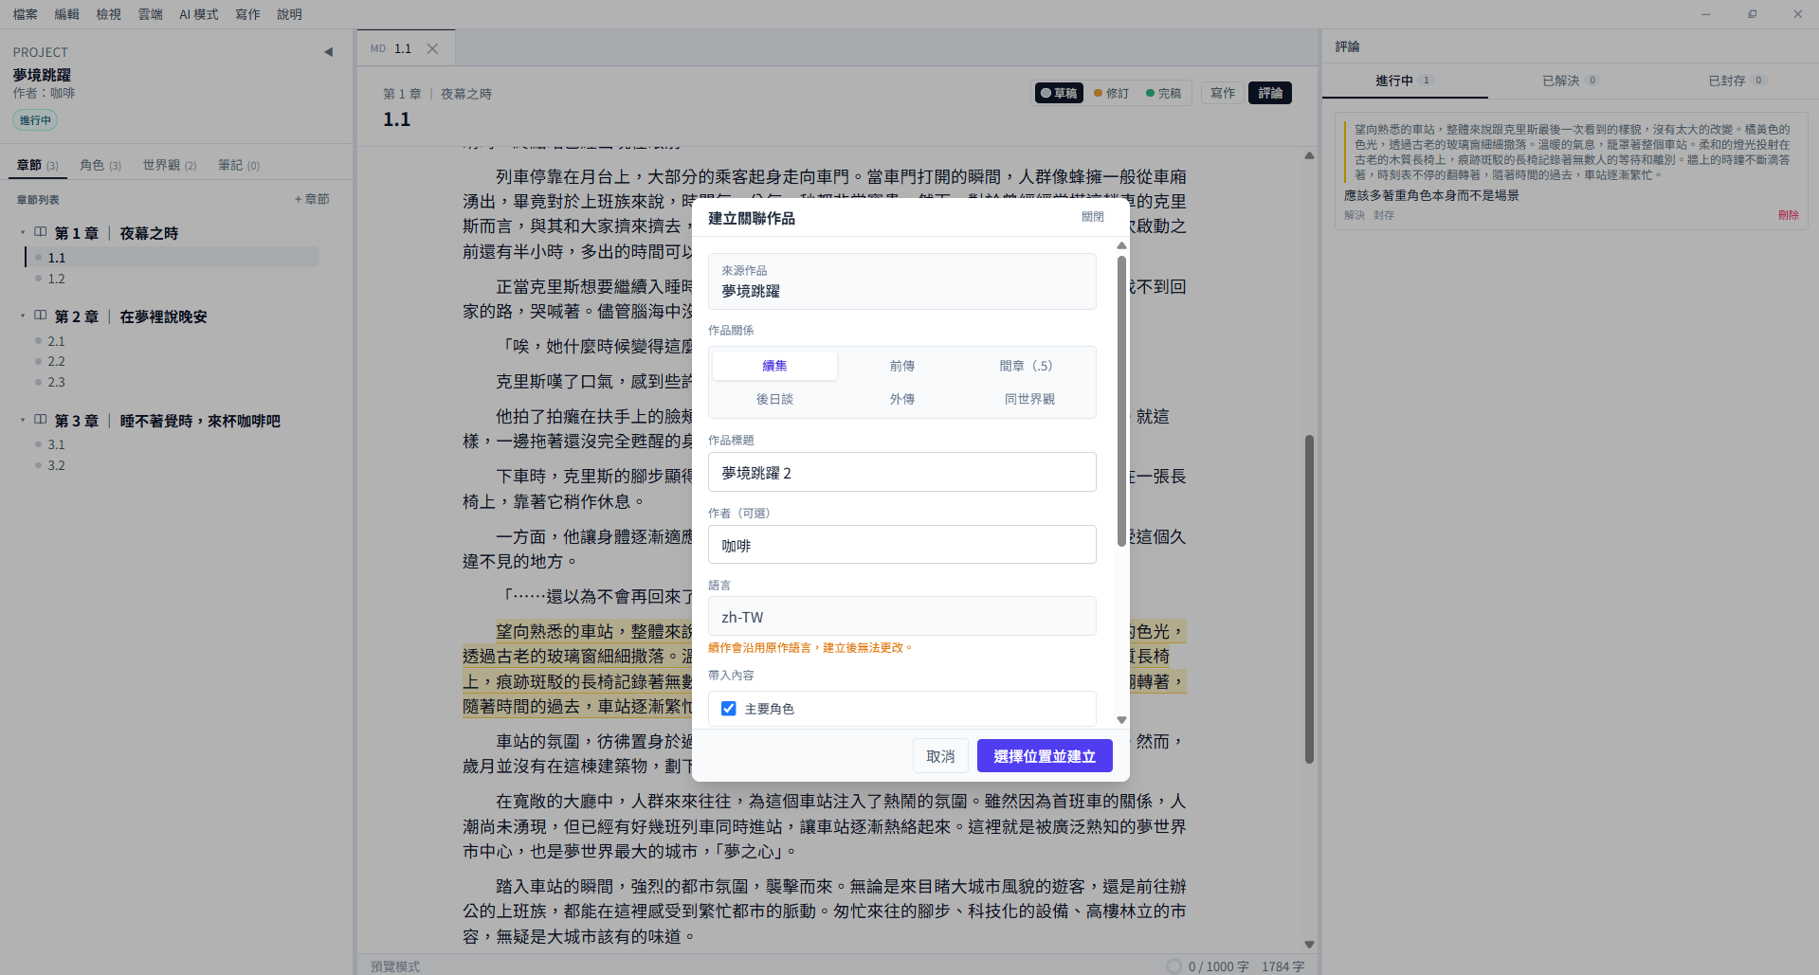
Task: Click the editor scrollbar up arrow
Action: 1309,155
